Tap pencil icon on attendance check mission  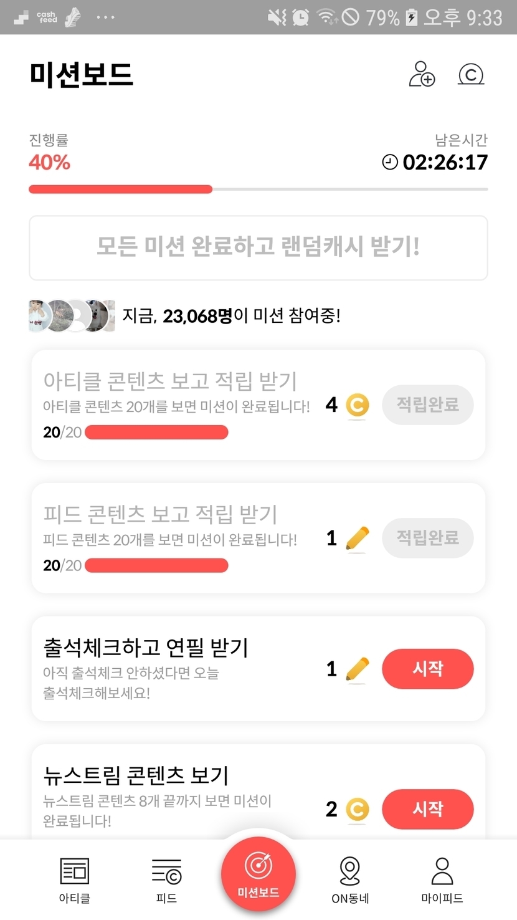[x=357, y=669]
